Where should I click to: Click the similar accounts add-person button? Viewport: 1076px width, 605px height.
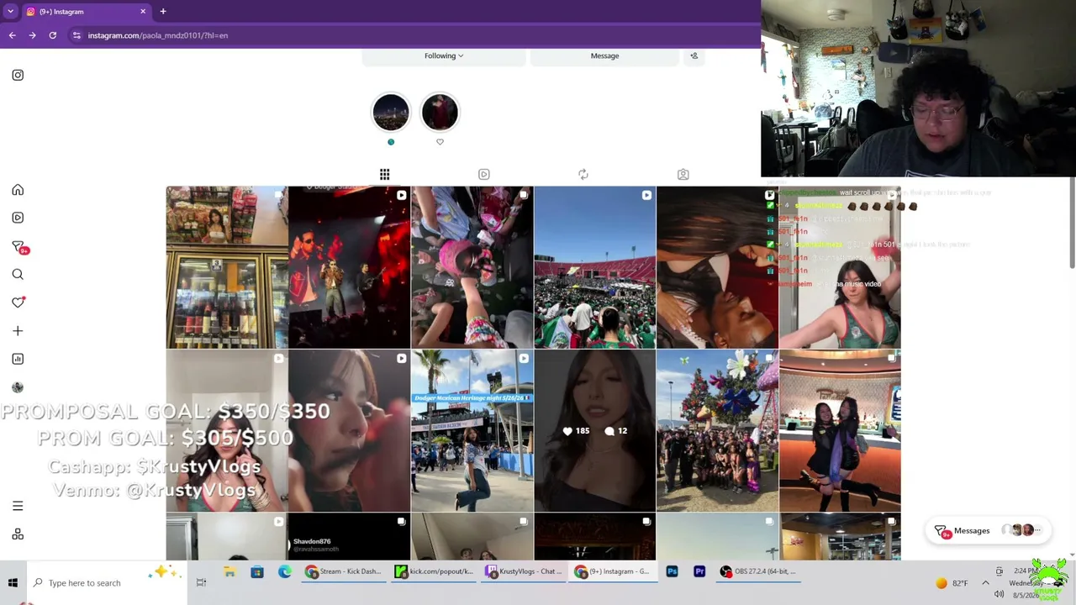pos(694,55)
